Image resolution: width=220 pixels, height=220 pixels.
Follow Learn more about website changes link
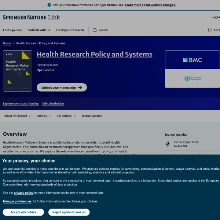click(x=150, y=5)
